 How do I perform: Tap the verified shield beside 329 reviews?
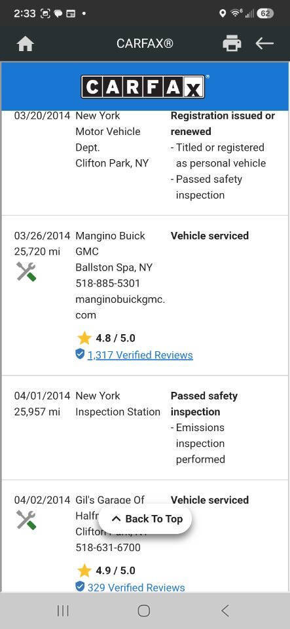click(80, 587)
